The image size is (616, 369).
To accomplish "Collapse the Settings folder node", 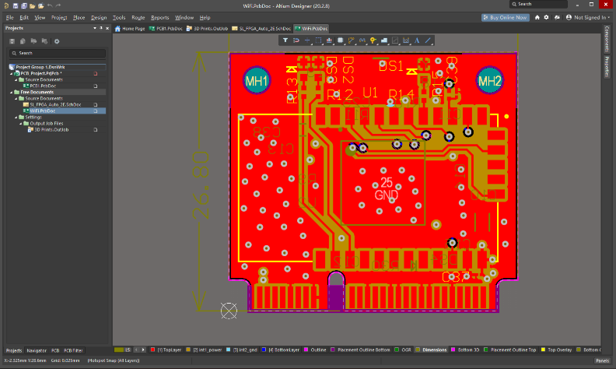I will pos(16,118).
